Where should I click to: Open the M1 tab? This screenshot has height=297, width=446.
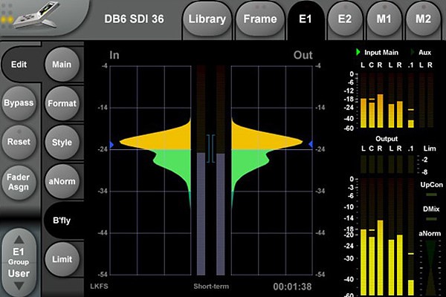pos(384,19)
